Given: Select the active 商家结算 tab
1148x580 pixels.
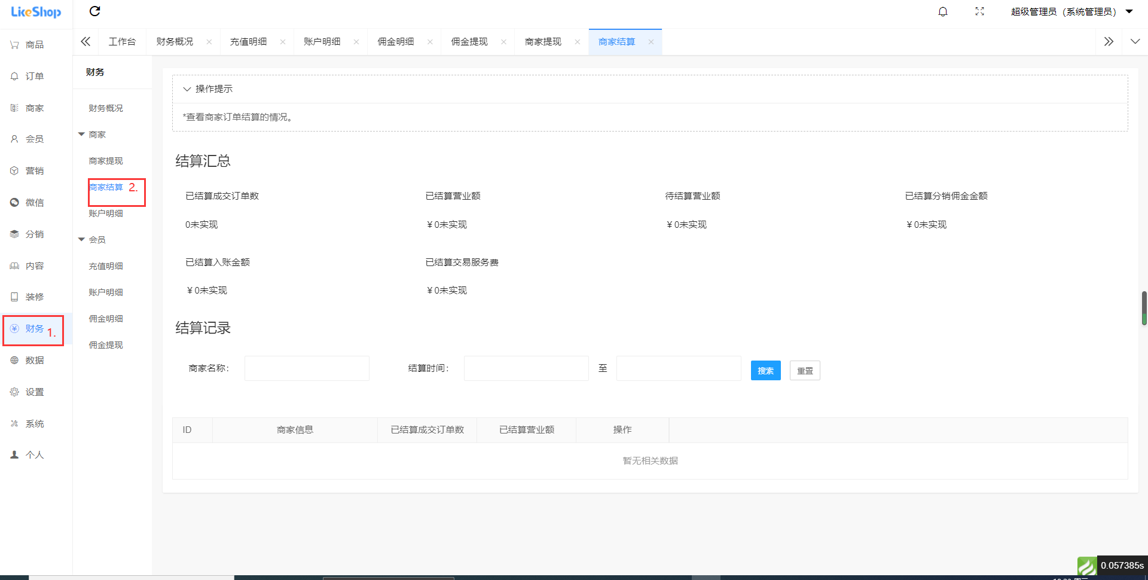Looking at the screenshot, I should tap(616, 42).
